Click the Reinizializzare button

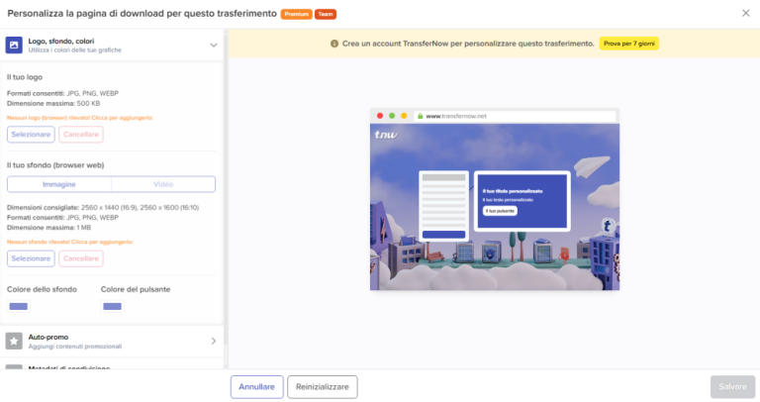323,387
